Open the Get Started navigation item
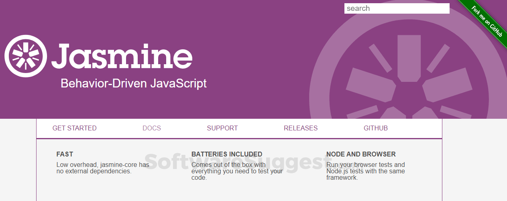Viewport: 507px width, 201px height. click(x=75, y=128)
